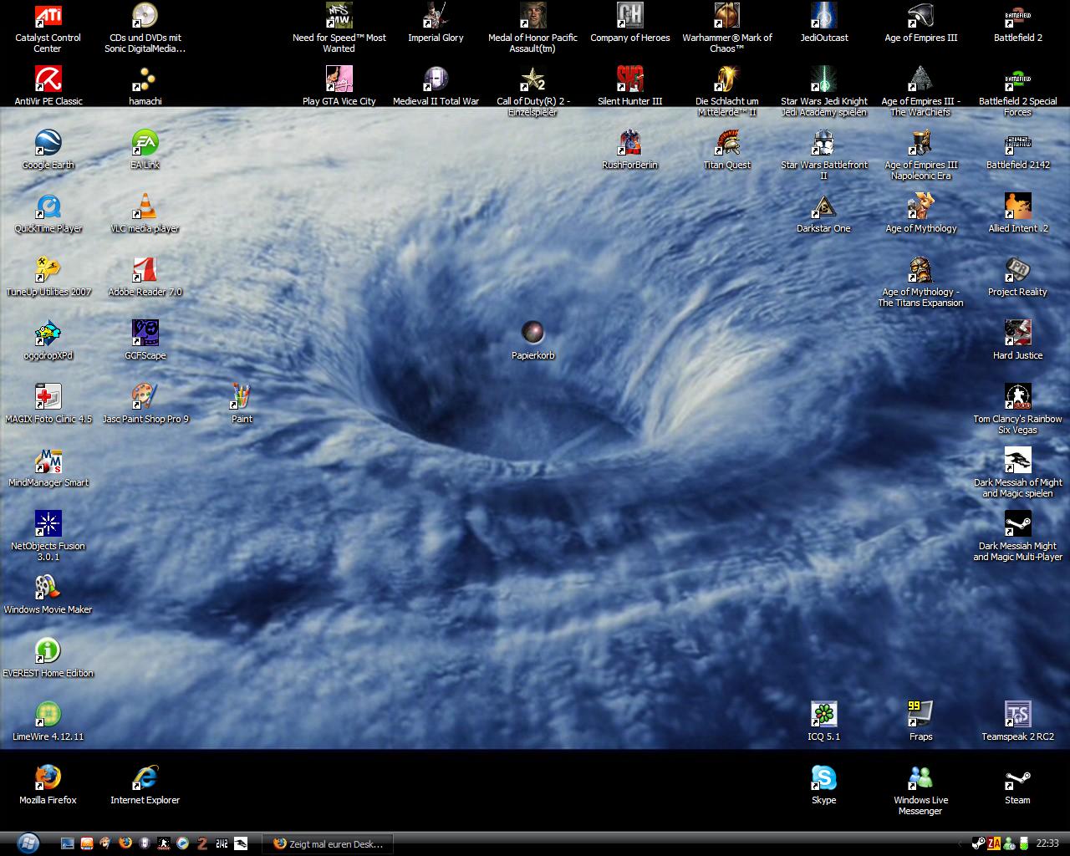The height and width of the screenshot is (856, 1070).
Task: Select the EVEREST Home Edition icon
Action: (48, 651)
